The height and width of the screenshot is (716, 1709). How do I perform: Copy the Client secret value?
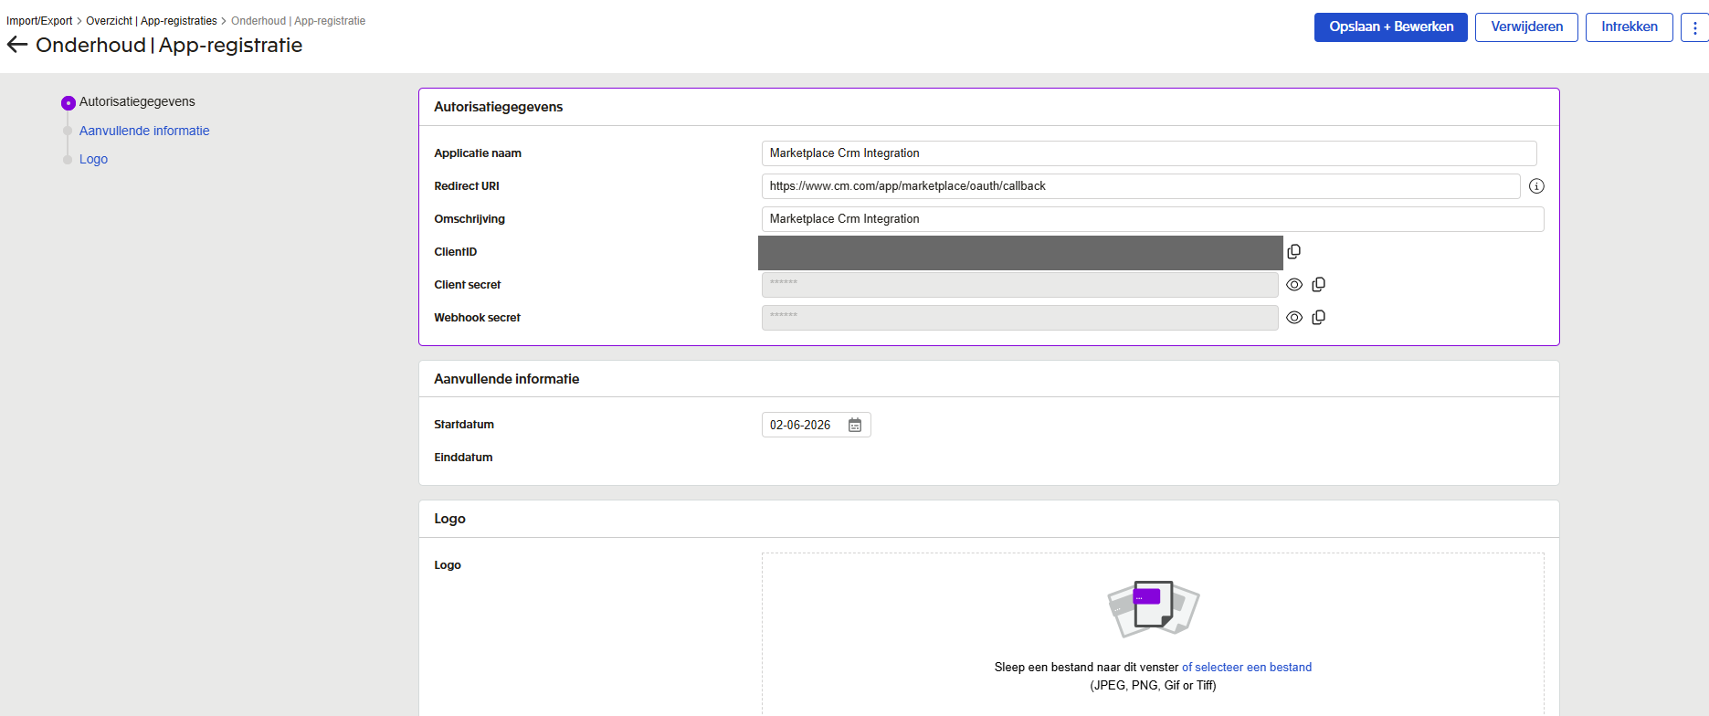pos(1318,285)
